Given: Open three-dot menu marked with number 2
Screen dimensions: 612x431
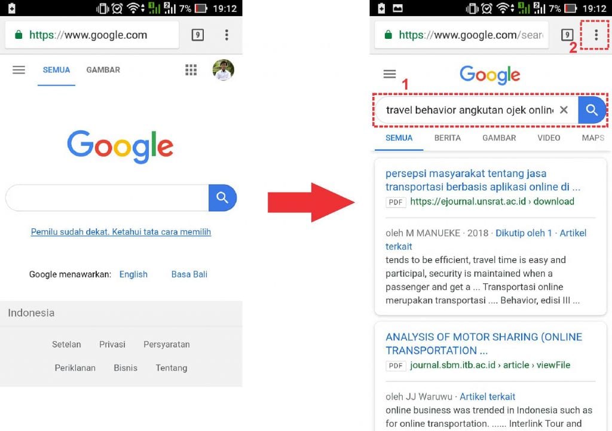Looking at the screenshot, I should [596, 35].
